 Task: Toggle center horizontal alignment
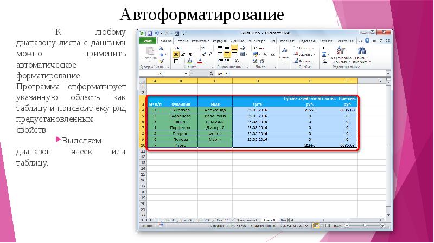[227, 55]
